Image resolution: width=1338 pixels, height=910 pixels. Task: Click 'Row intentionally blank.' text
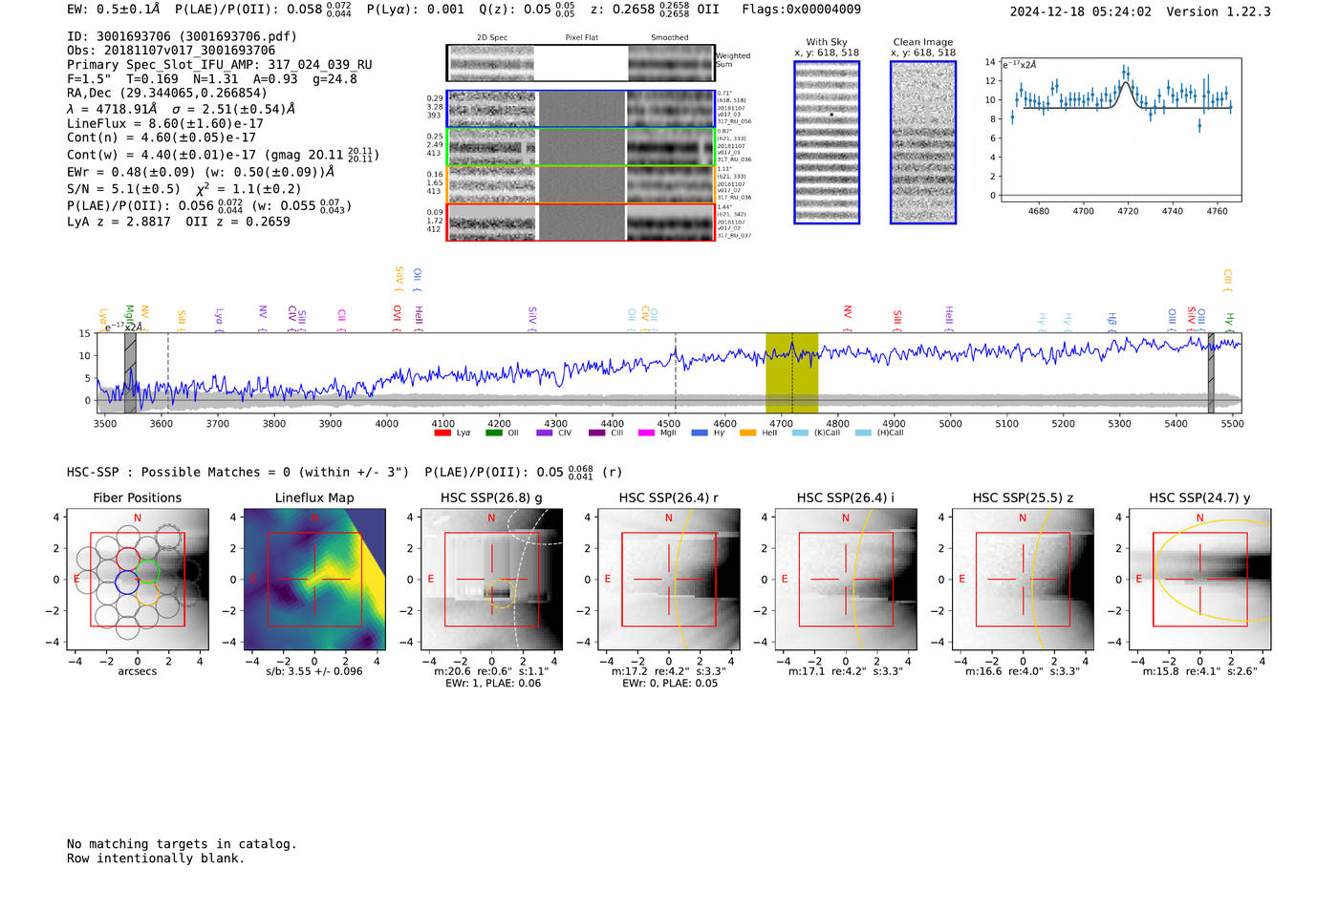pos(156,858)
